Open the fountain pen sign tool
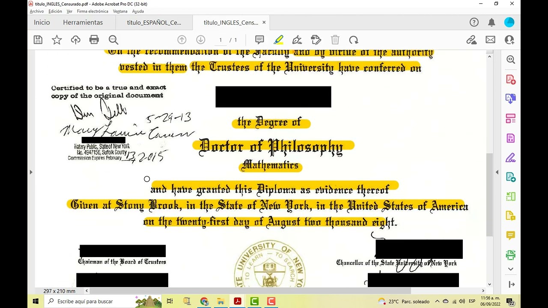548x308 pixels. [297, 40]
